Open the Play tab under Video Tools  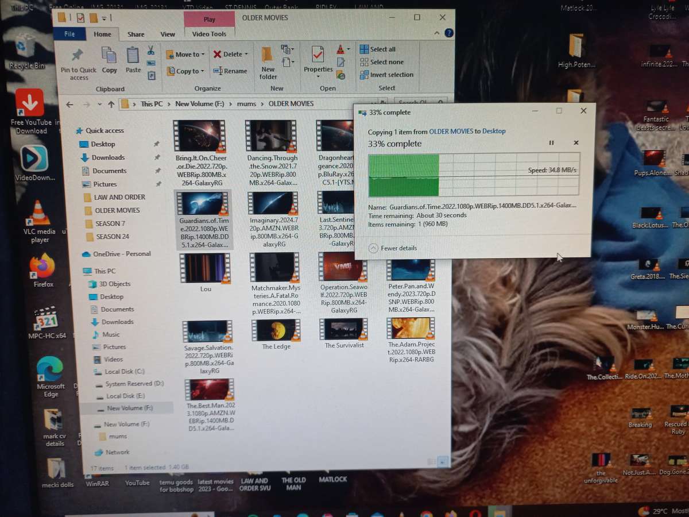pos(209,19)
